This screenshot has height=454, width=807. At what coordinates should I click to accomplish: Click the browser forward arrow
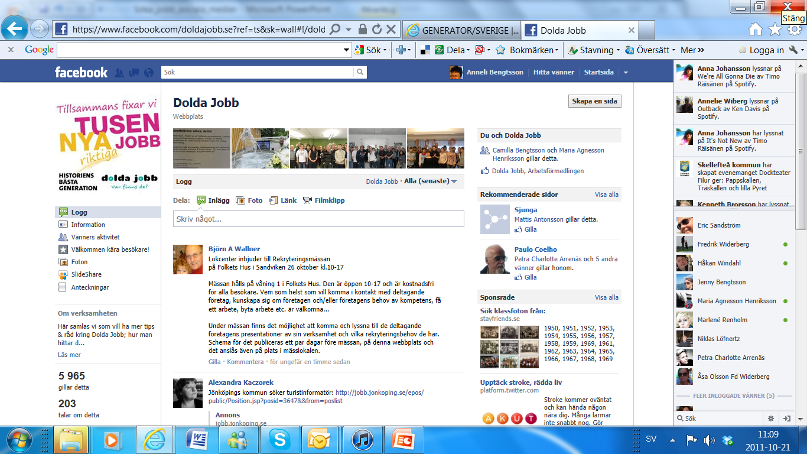40,28
